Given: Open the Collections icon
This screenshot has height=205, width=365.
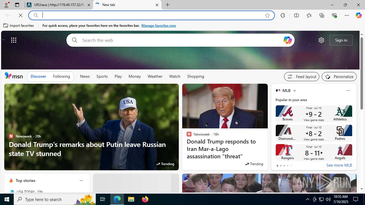Looking at the screenshot, I should (322, 15).
